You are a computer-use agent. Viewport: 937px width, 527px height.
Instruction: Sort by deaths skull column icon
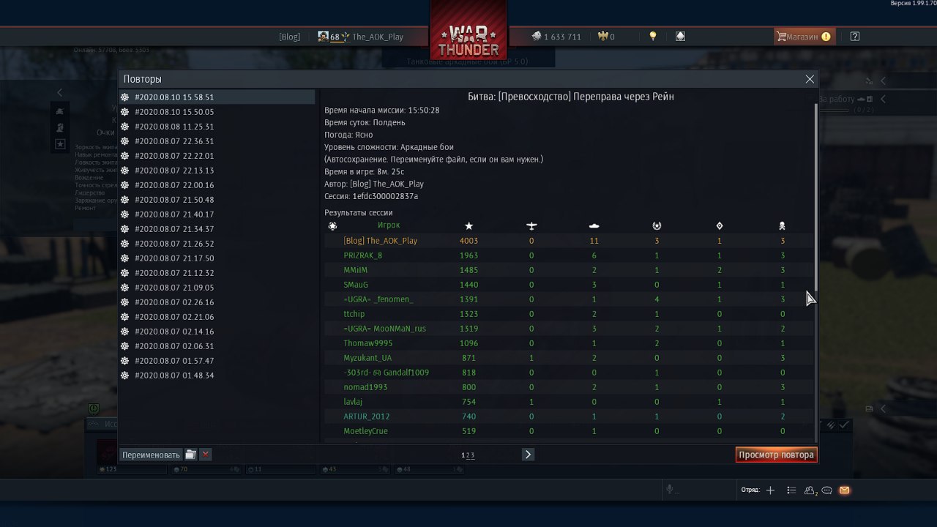(783, 226)
